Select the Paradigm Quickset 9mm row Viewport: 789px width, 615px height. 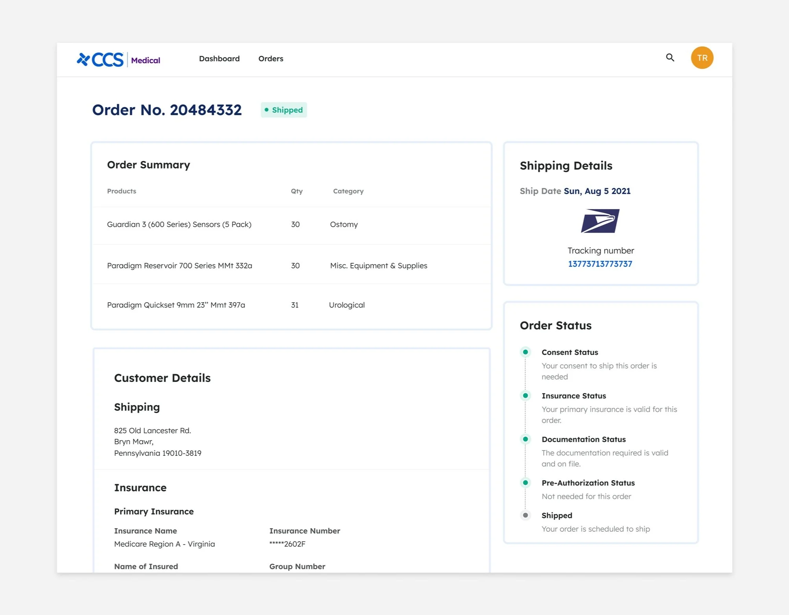[x=176, y=305]
